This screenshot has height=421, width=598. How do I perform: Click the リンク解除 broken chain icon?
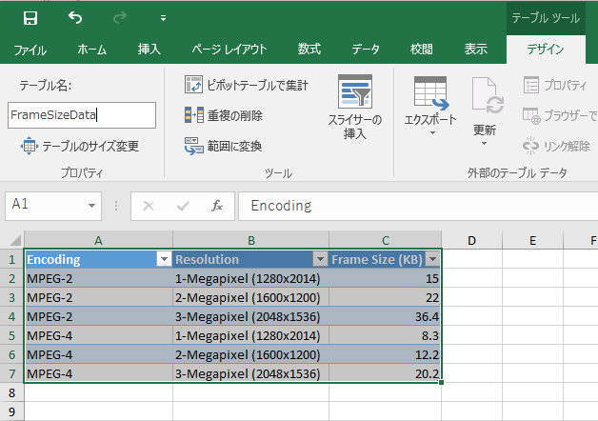[530, 146]
